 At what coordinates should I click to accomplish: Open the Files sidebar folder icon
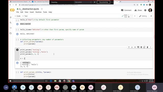point(10,33)
